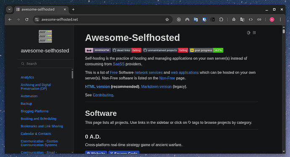Click the dead links failing badge

(127, 50)
